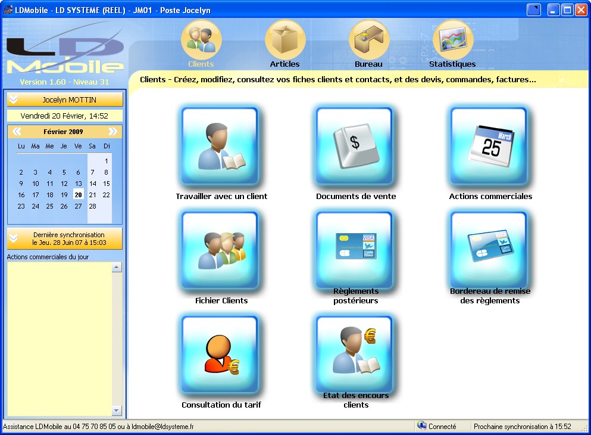
Task: Click the Actions commerciales label
Action: 491,196
